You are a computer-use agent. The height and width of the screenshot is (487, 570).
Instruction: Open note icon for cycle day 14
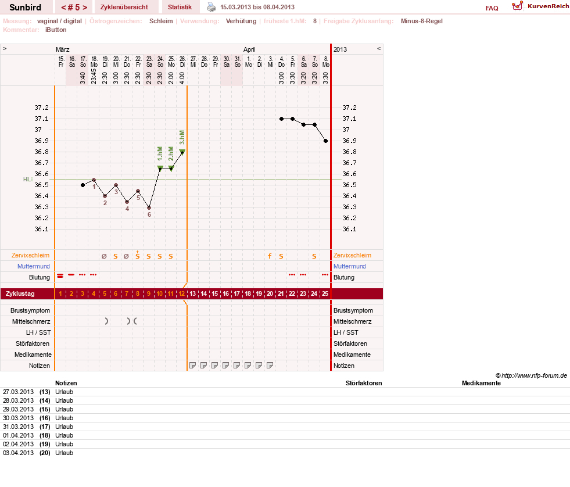[203, 366]
